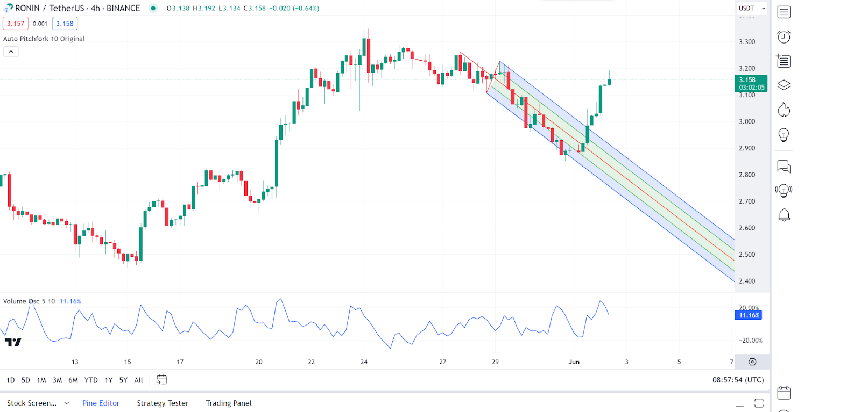
Task: Open the Hotlists flame icon
Action: click(784, 110)
